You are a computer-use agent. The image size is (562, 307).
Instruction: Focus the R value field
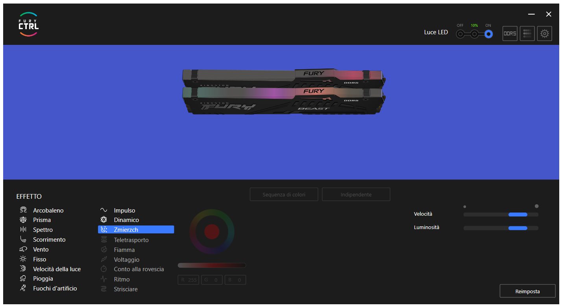pyautogui.click(x=189, y=280)
